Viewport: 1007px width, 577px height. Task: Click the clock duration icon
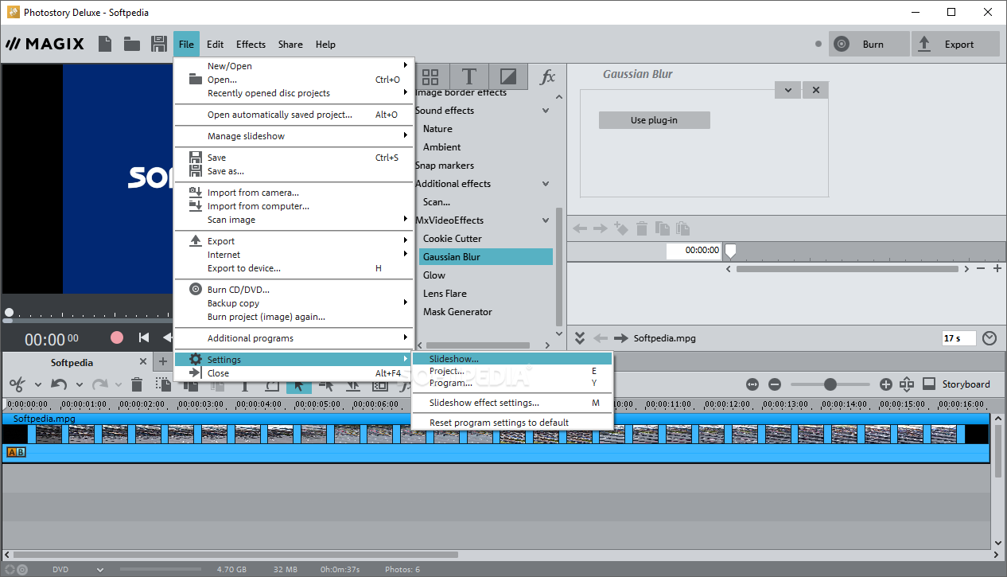pos(990,338)
